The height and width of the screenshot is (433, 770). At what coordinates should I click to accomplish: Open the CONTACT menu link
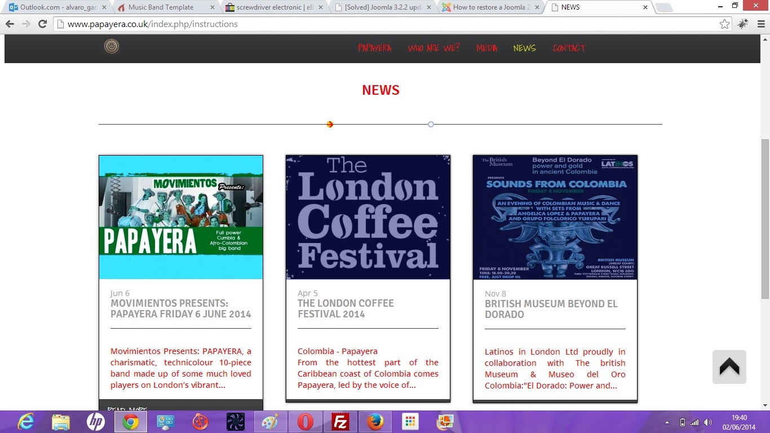click(x=569, y=48)
